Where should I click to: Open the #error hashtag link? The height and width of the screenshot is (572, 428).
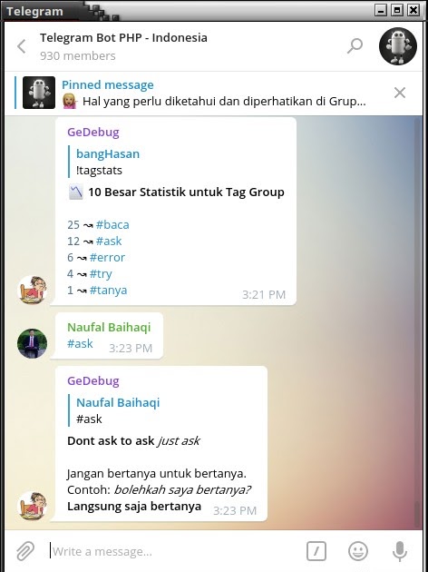(107, 258)
